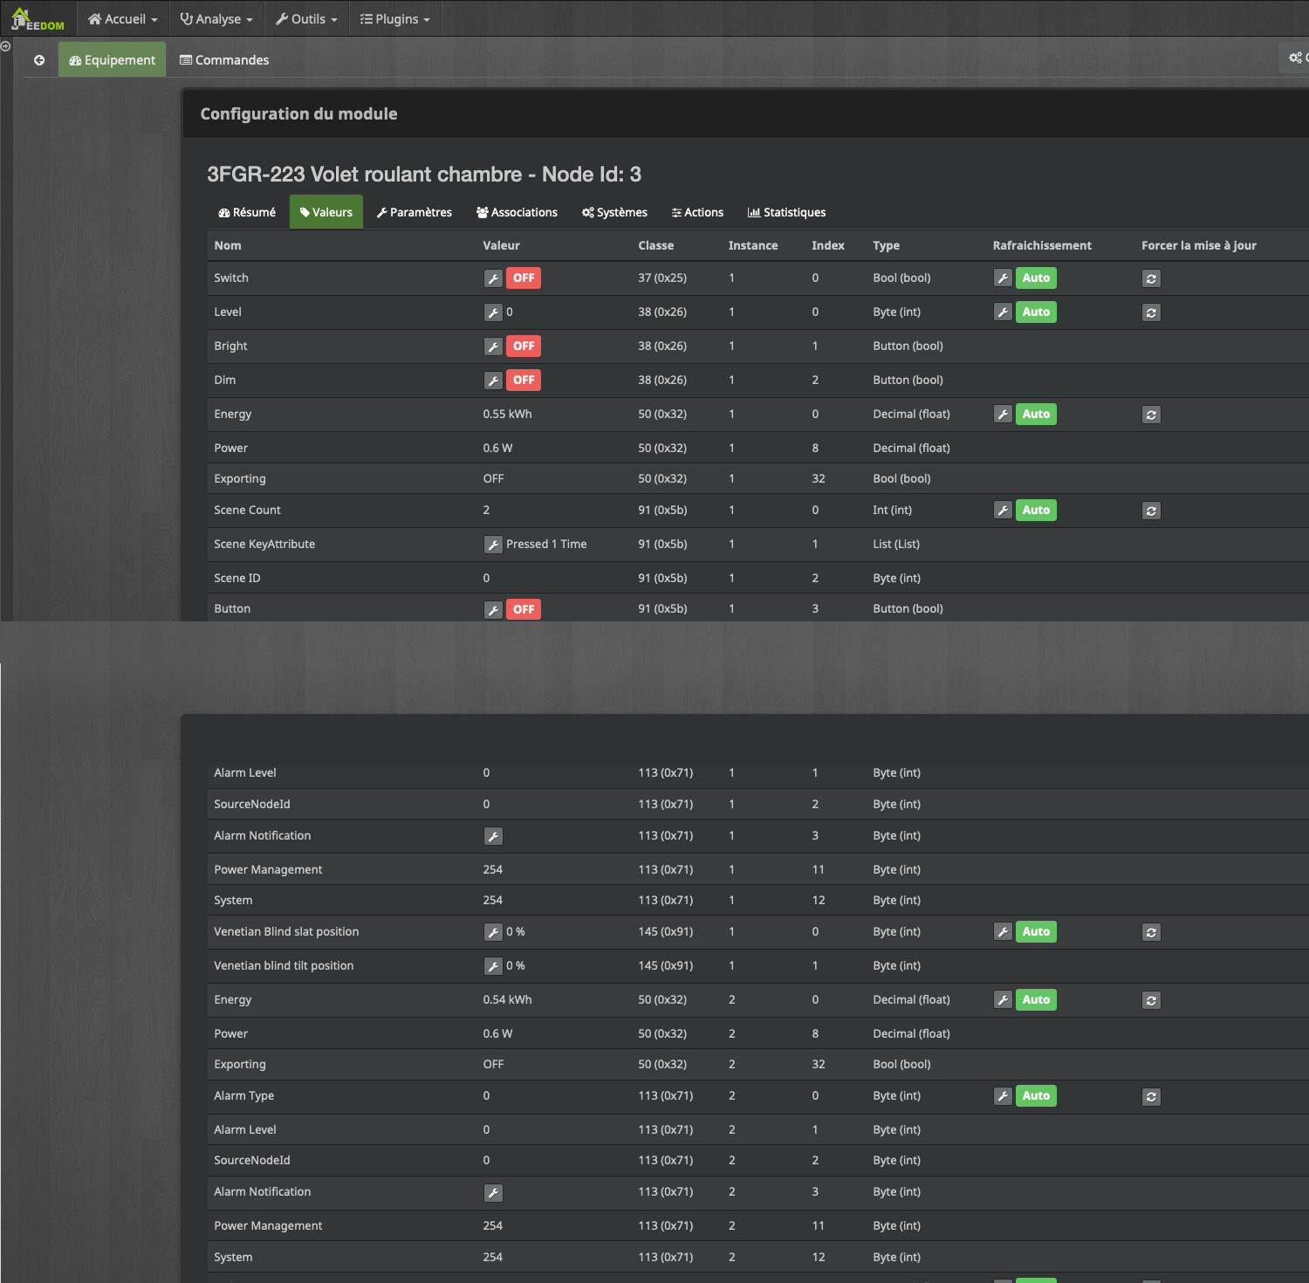
Task: Click the small arrow icon at left edge
Action: coord(5,46)
